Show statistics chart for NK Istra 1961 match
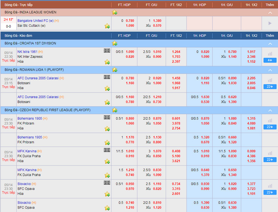 click(270, 54)
